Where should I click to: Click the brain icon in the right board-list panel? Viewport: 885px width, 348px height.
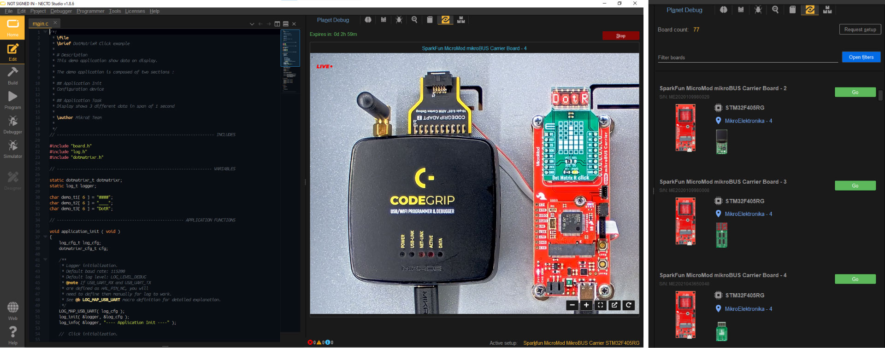724,10
